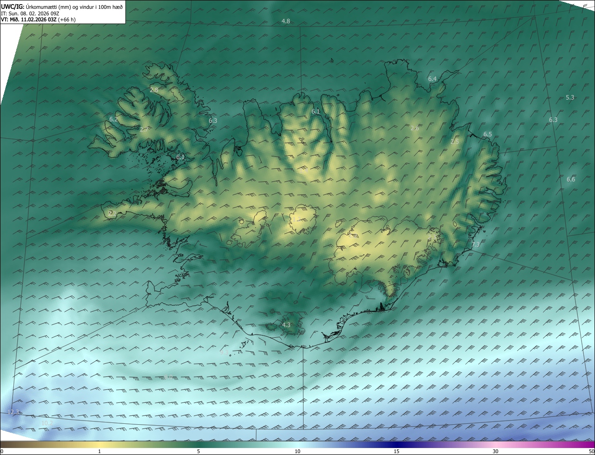The image size is (595, 455).
Task: Click the 6.4 value label on the map
Action: (x=432, y=79)
